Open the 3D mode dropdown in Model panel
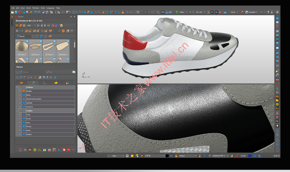Image resolution: width=290 pixels, height=172 pixels. (20, 31)
